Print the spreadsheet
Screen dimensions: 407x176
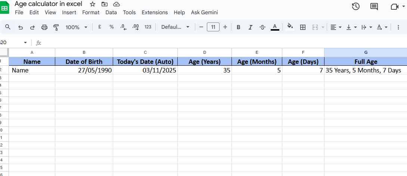pos(44,27)
